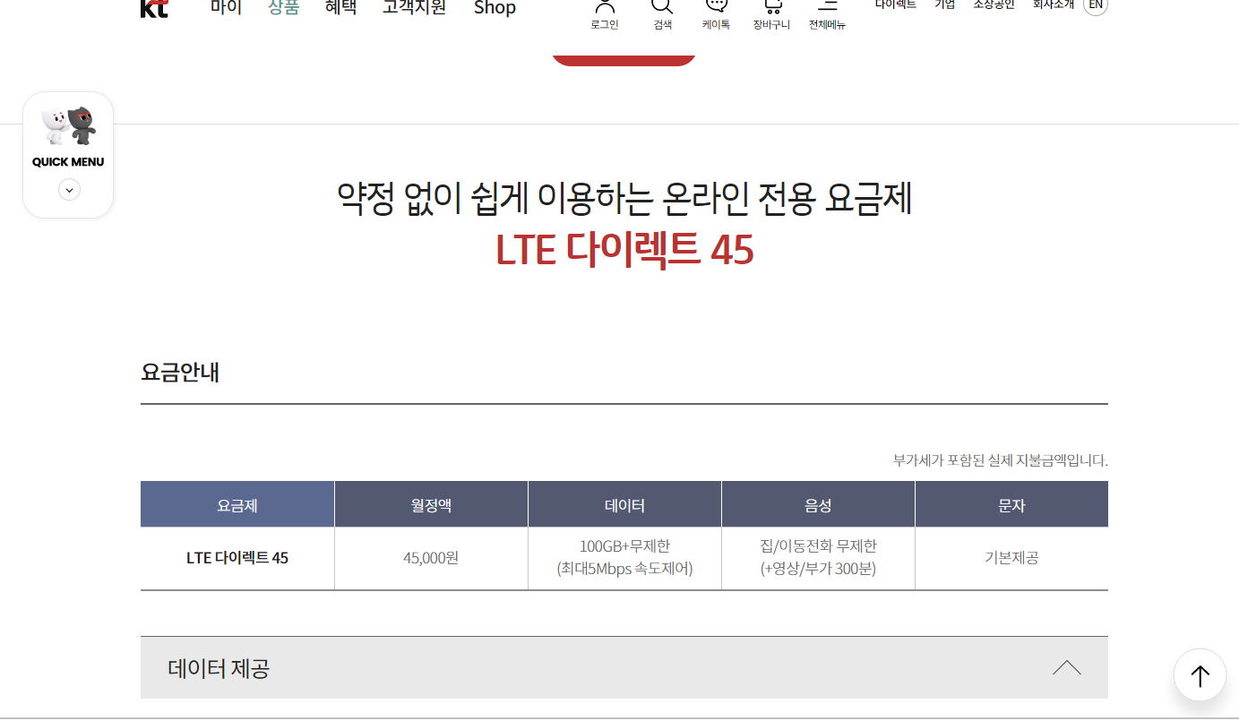The image size is (1239, 721).
Task: Open the 검색 search icon
Action: (x=662, y=14)
